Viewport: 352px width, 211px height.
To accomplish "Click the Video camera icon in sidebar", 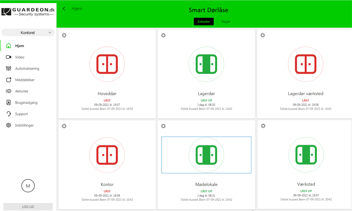I will tap(8, 57).
